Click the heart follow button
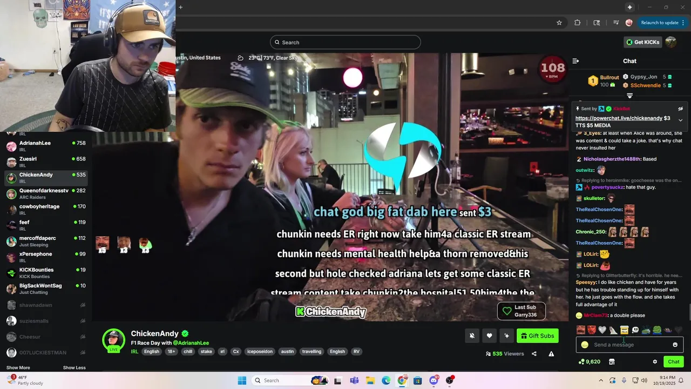This screenshot has width=691, height=389. [x=489, y=336]
